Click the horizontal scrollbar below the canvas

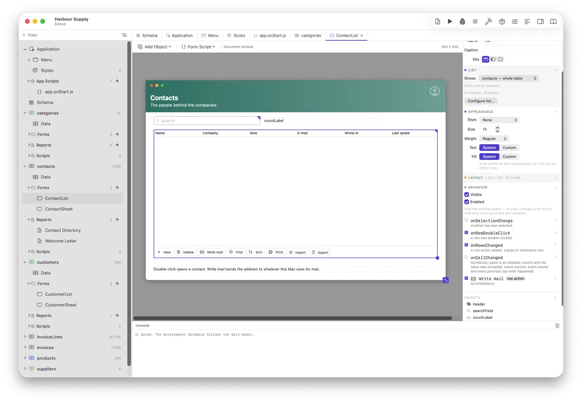(x=292, y=318)
